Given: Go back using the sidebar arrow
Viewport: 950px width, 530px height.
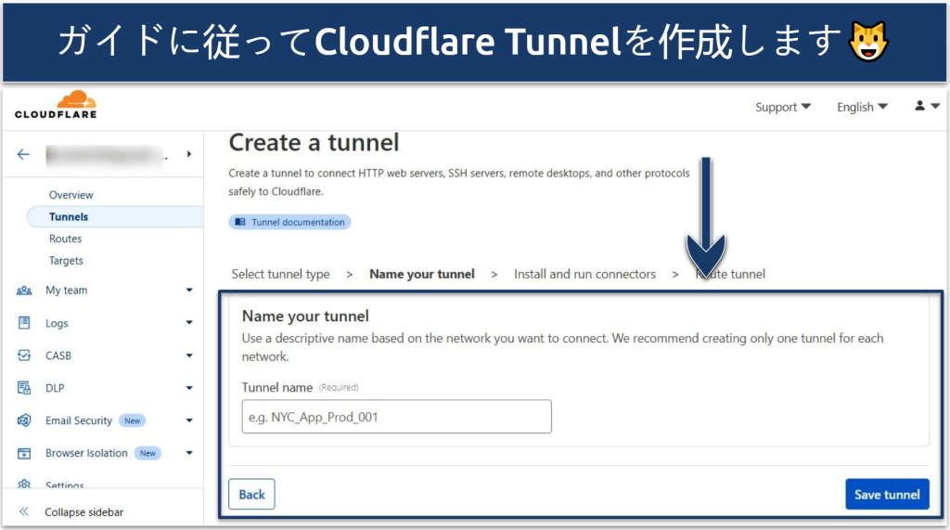Looking at the screenshot, I should (23, 155).
